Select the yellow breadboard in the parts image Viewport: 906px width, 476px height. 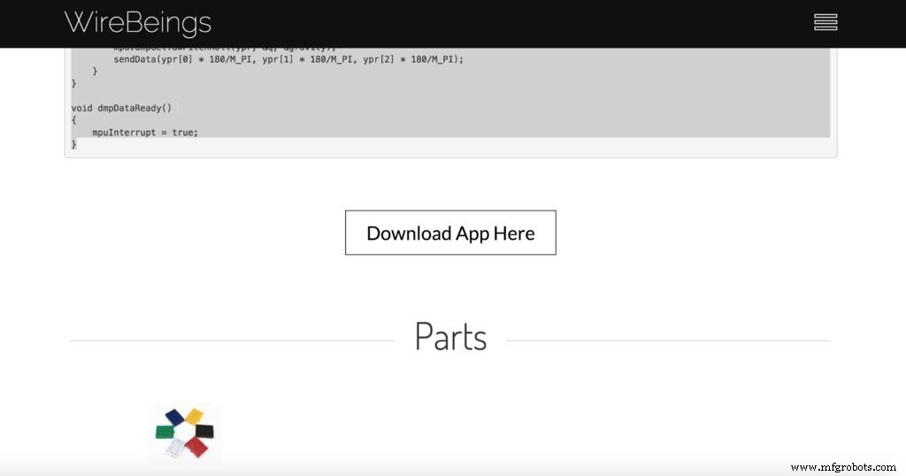point(194,415)
